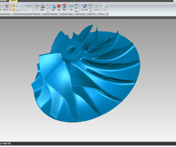Screen dimensions: 176x147
Task: Select the flat fill mode button
Action: pos(20,6)
